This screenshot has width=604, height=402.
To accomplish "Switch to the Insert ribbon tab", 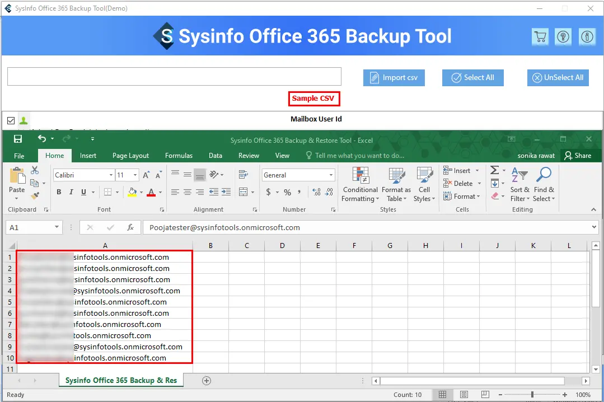I will (88, 156).
